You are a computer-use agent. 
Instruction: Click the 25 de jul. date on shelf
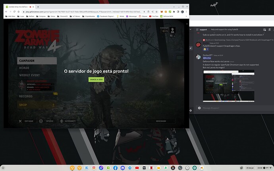tap(250, 168)
